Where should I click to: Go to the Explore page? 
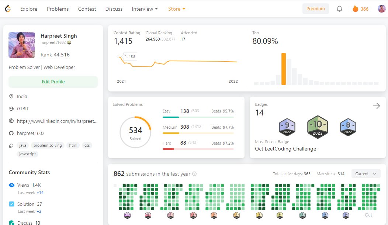[29, 9]
